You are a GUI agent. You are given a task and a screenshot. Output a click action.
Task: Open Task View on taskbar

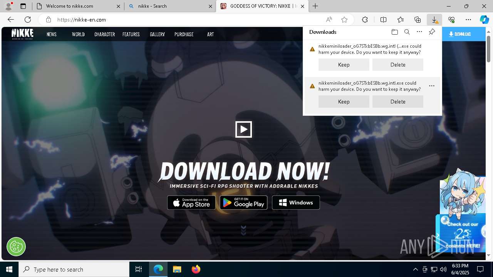coord(139,269)
